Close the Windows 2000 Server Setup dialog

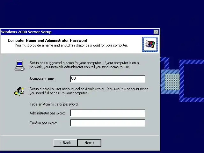(x=156, y=32)
